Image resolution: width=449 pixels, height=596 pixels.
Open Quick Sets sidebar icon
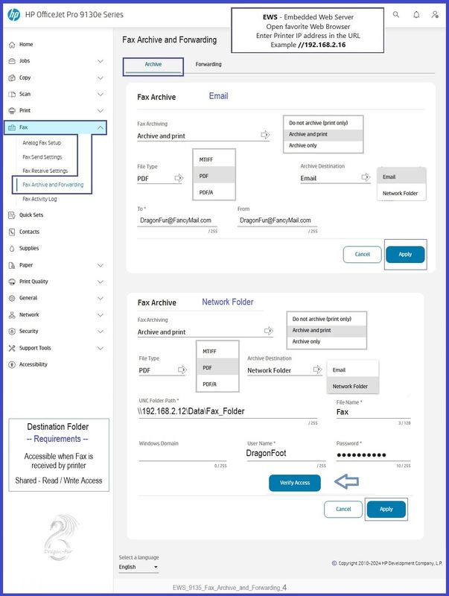[x=12, y=215]
